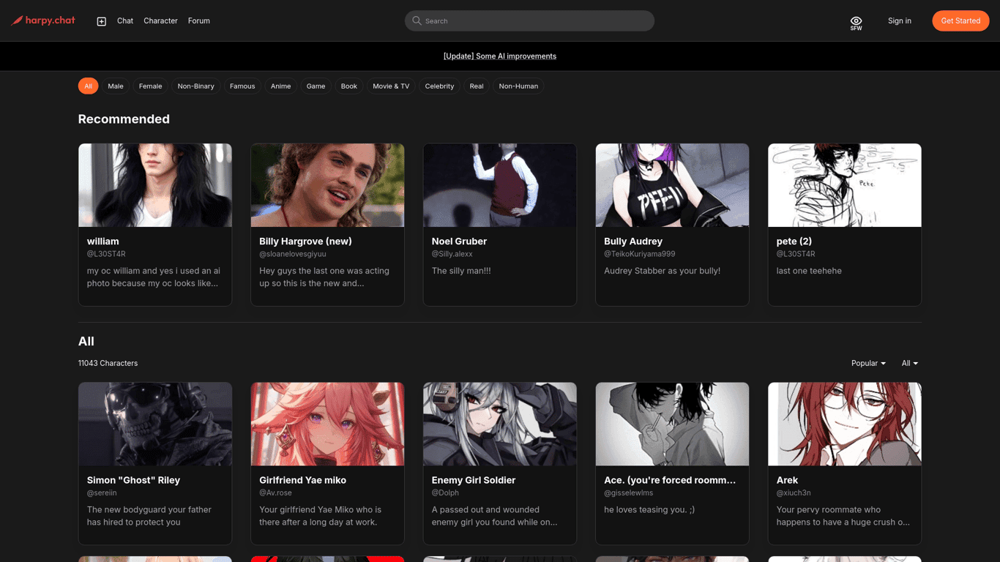Screen dimensions: 1000x562
Task: Click the Billy Hargrove (new) title
Action: 305,241
